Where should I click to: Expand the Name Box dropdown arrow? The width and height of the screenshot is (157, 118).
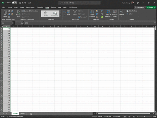click(x=11, y=23)
